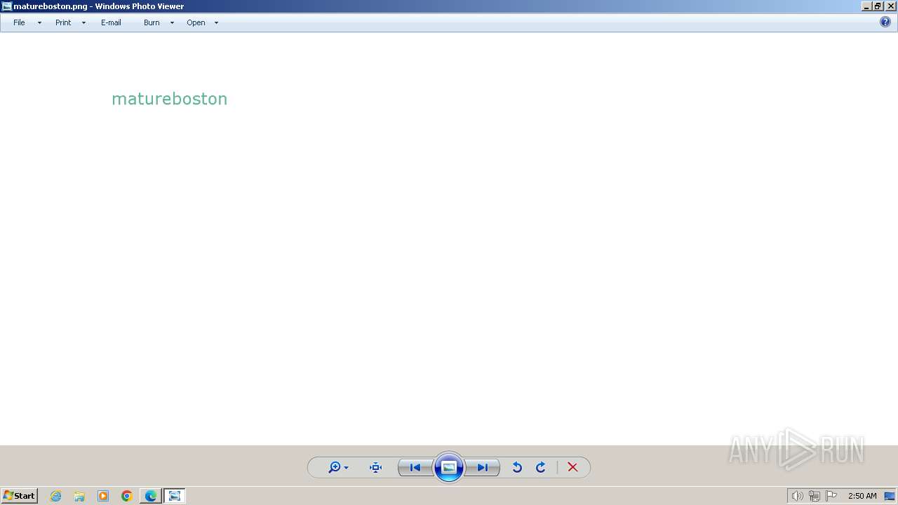This screenshot has height=505, width=898.
Task: Open the Action Center flag icon
Action: tap(831, 496)
